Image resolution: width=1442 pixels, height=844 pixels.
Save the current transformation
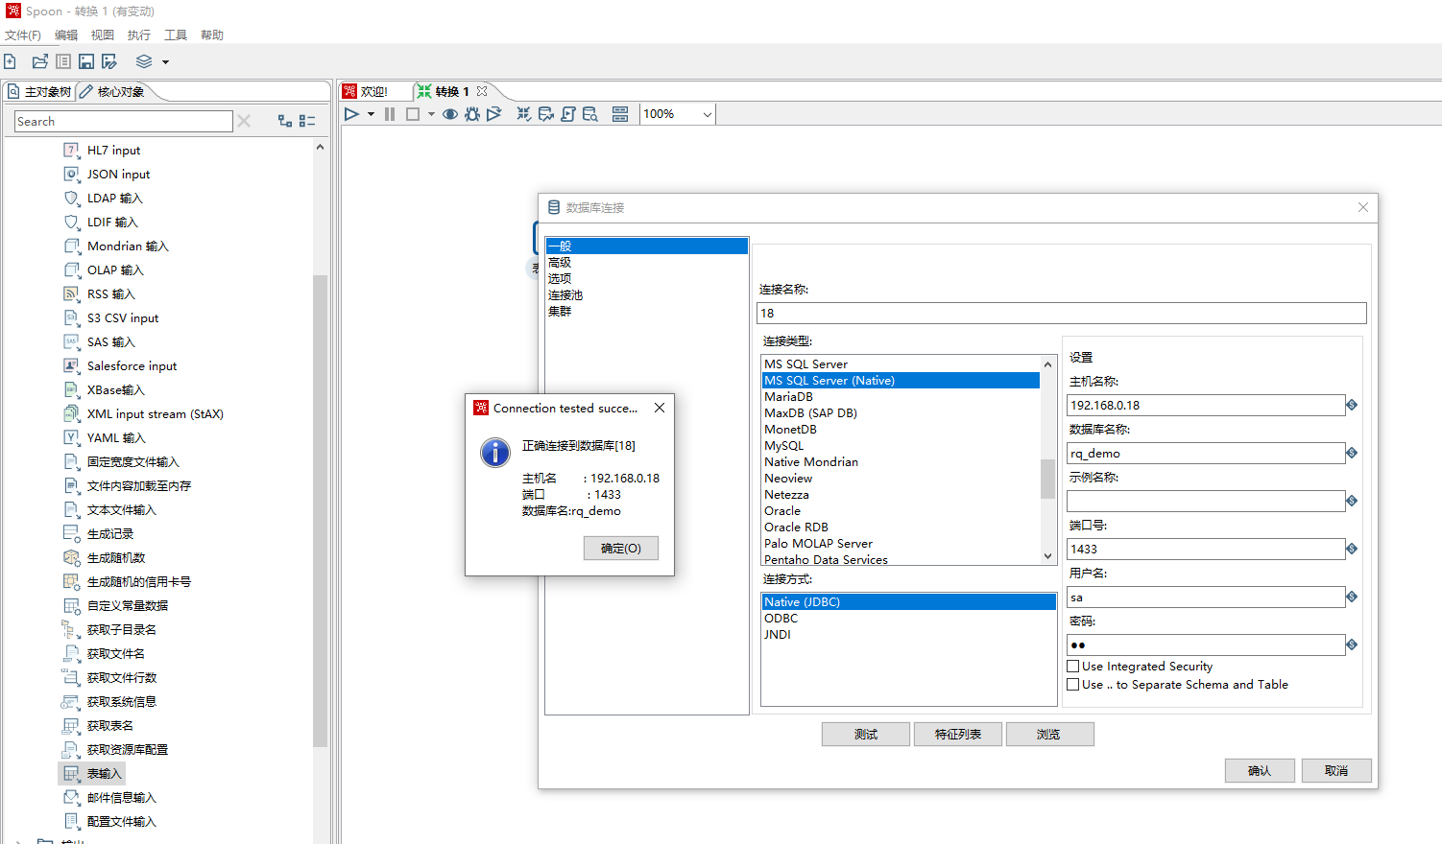click(x=86, y=61)
